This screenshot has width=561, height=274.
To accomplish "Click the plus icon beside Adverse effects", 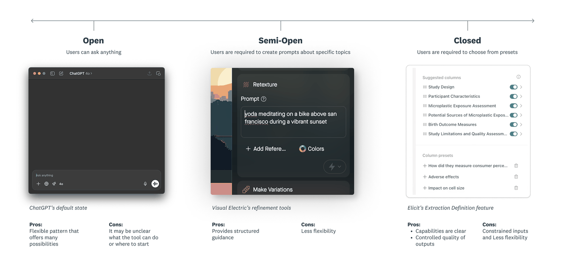I will tap(425, 177).
